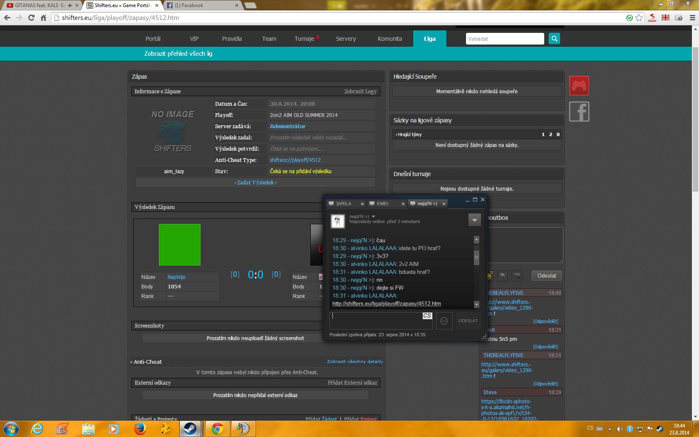The image size is (699, 437).
Task: Insert smiley in the shoutbox
Action: pos(490,276)
